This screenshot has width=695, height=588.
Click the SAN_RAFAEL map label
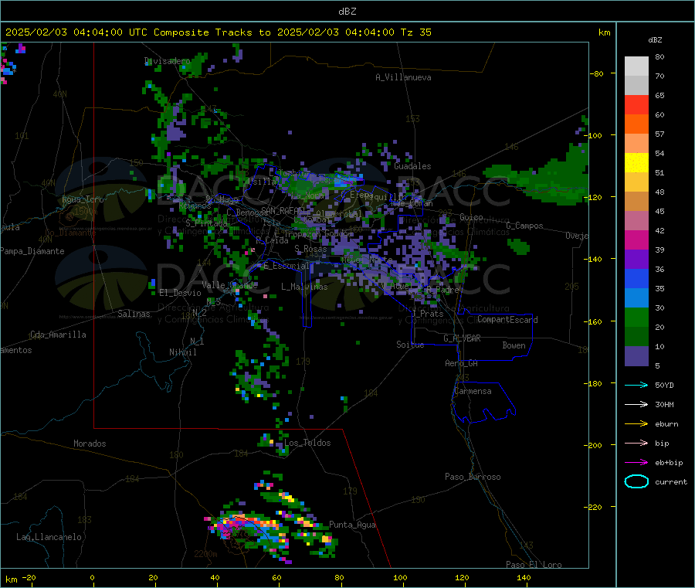283,210
